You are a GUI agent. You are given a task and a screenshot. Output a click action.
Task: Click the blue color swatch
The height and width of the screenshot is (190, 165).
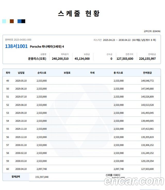point(19,21)
